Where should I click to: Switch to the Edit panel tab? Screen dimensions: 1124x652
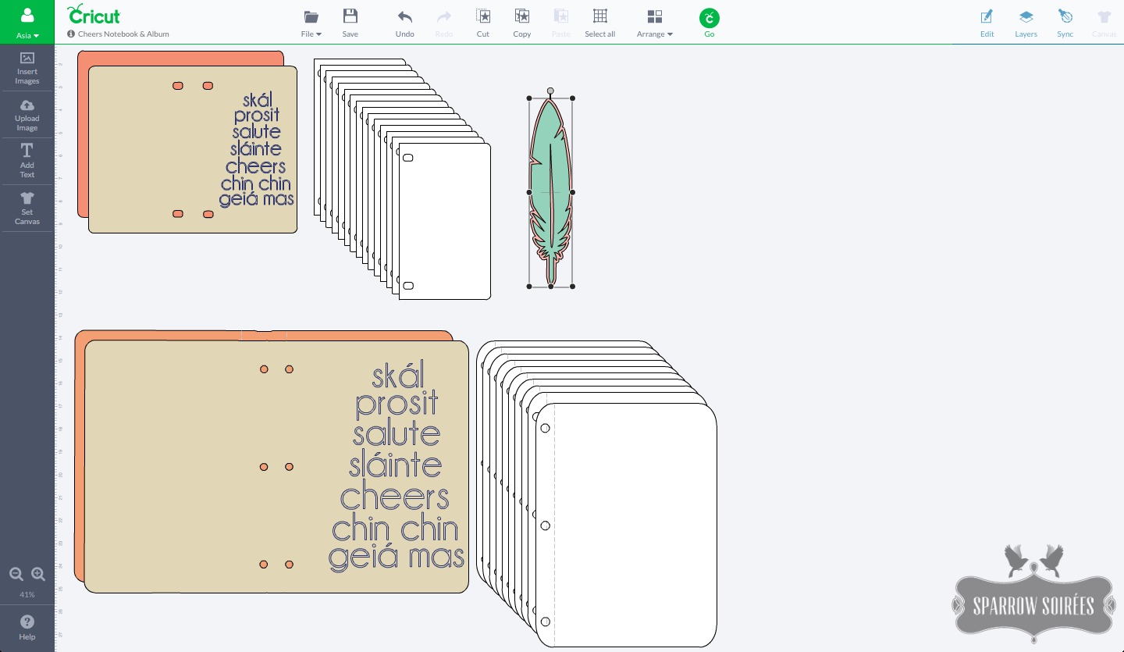click(987, 23)
